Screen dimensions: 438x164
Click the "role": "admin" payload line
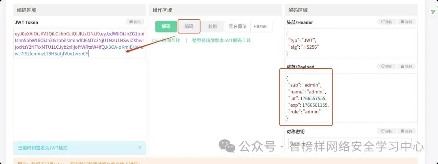(x=305, y=112)
